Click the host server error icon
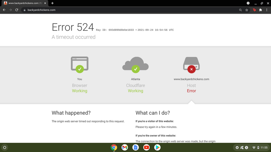271x152 pixels. click(191, 65)
